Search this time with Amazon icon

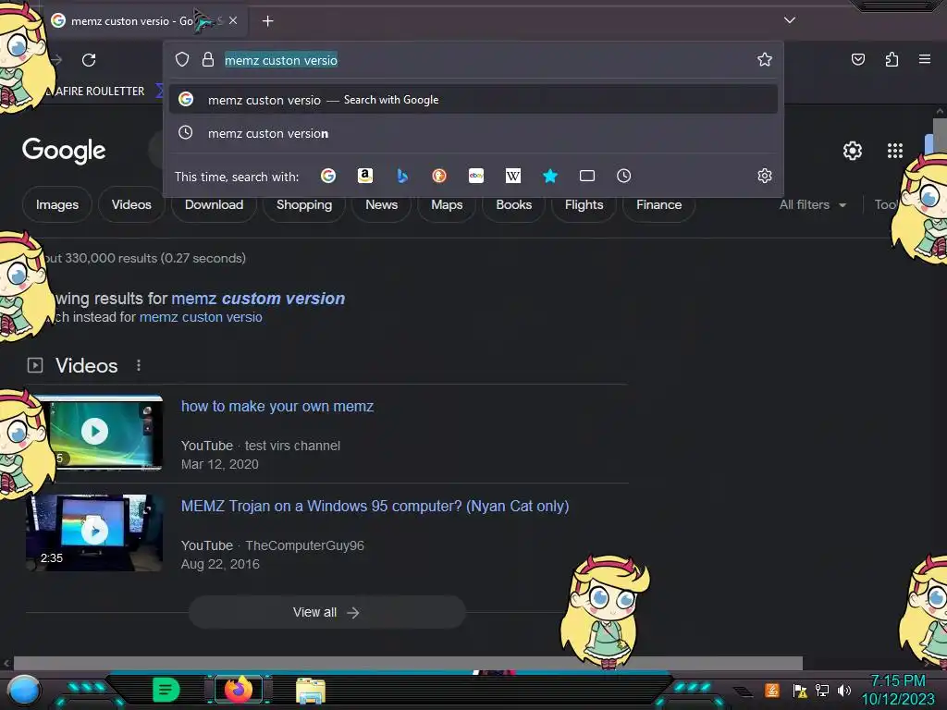(x=364, y=176)
